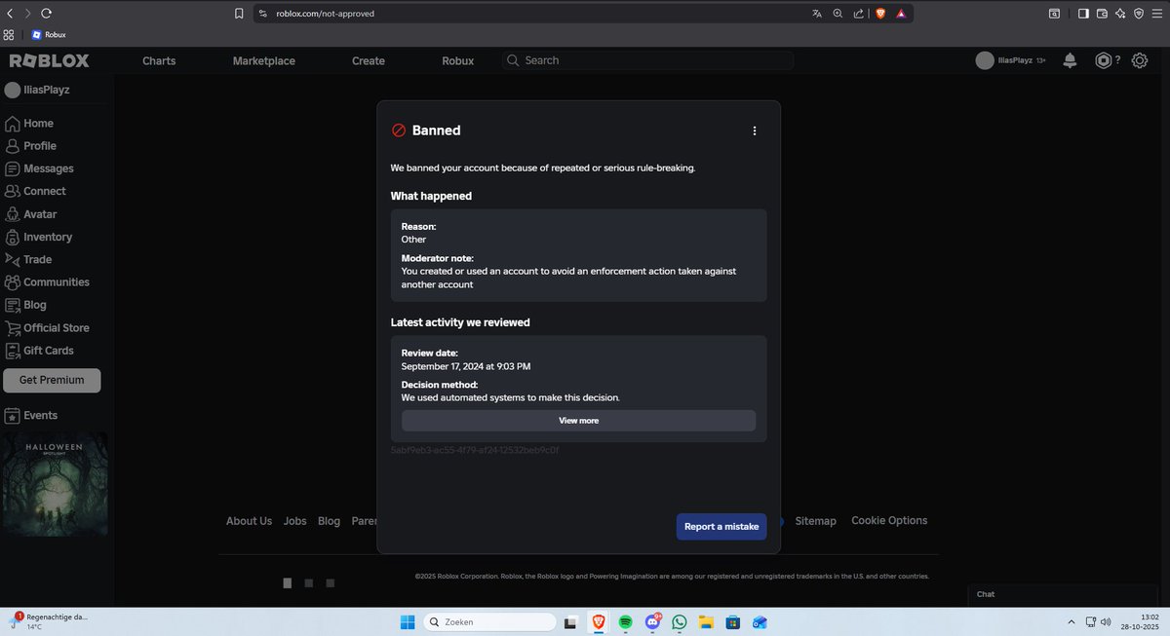
Task: Open the Brave Wallet icon
Action: coord(1101,14)
